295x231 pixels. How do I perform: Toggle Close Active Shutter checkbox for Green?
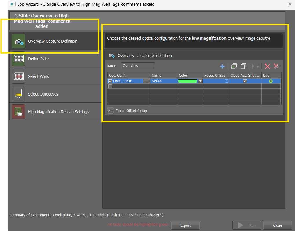[245, 81]
